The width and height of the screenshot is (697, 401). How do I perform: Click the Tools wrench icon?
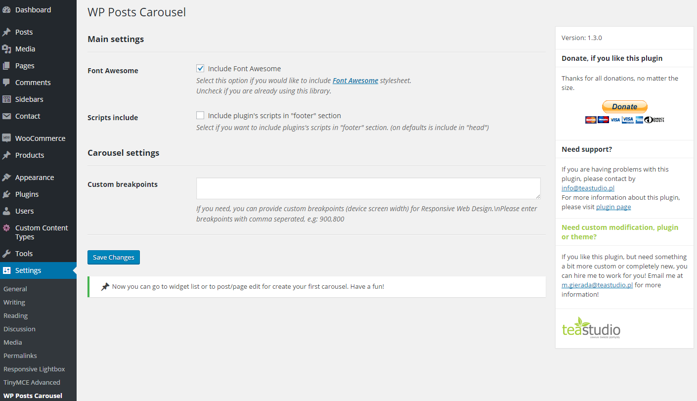[6, 254]
